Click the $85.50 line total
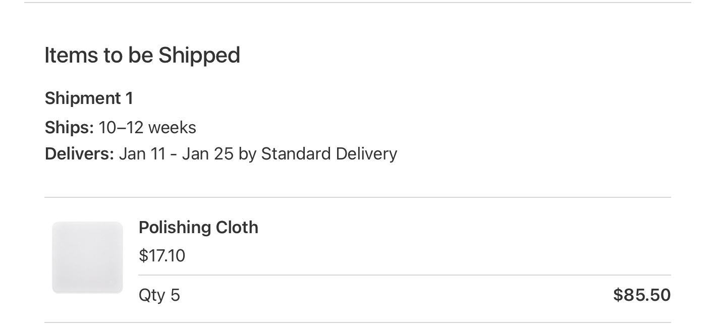Screen dimensions: 716x325 (x=641, y=295)
